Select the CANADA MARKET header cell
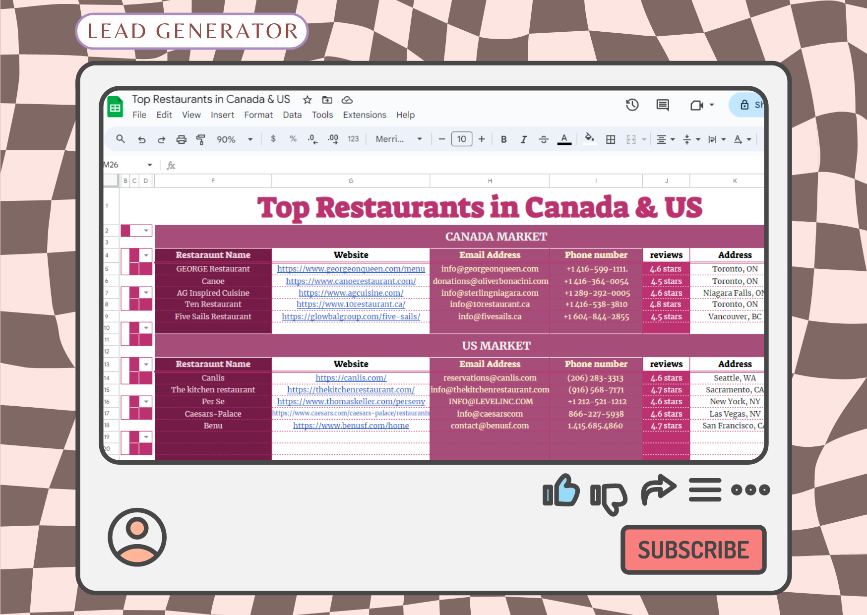The width and height of the screenshot is (867, 615). (459, 237)
